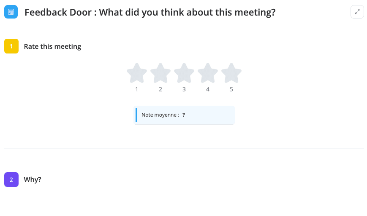Rate the meeting five stars
Viewport: 367px width, 216px height.
tap(231, 73)
